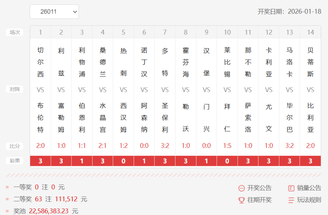328x215 pixels.
Task: Click result cell 1 under match 3
Action: coord(82,161)
